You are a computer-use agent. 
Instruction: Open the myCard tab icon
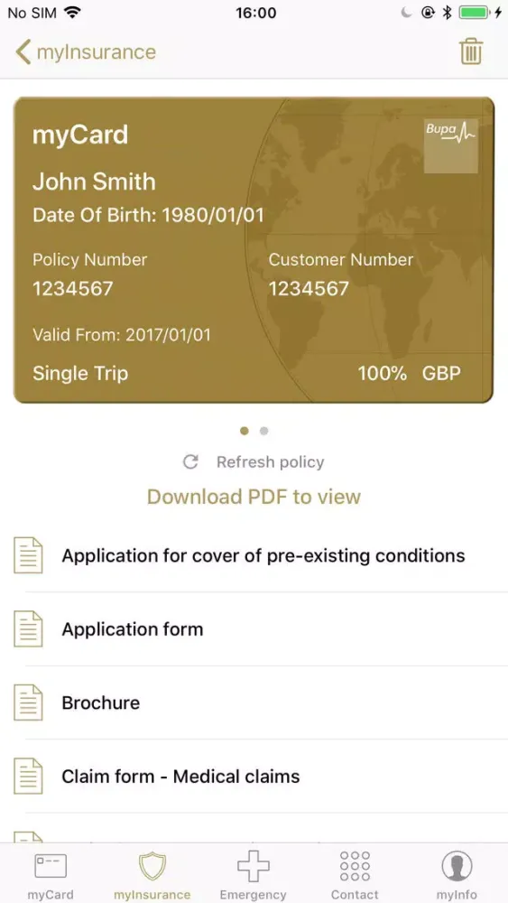coord(51,866)
